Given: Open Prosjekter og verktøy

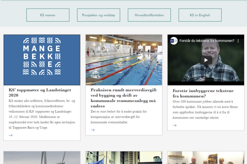Looking at the screenshot, I should click(x=98, y=15).
